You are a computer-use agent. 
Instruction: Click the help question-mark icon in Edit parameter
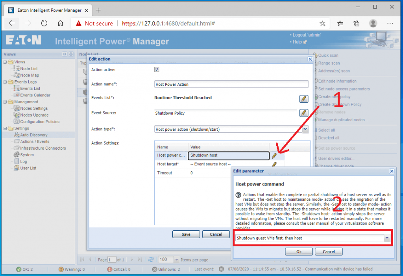[238, 195]
